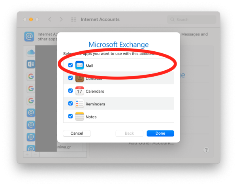
Task: Click the Internet Accounts @ icon
Action: point(29,36)
